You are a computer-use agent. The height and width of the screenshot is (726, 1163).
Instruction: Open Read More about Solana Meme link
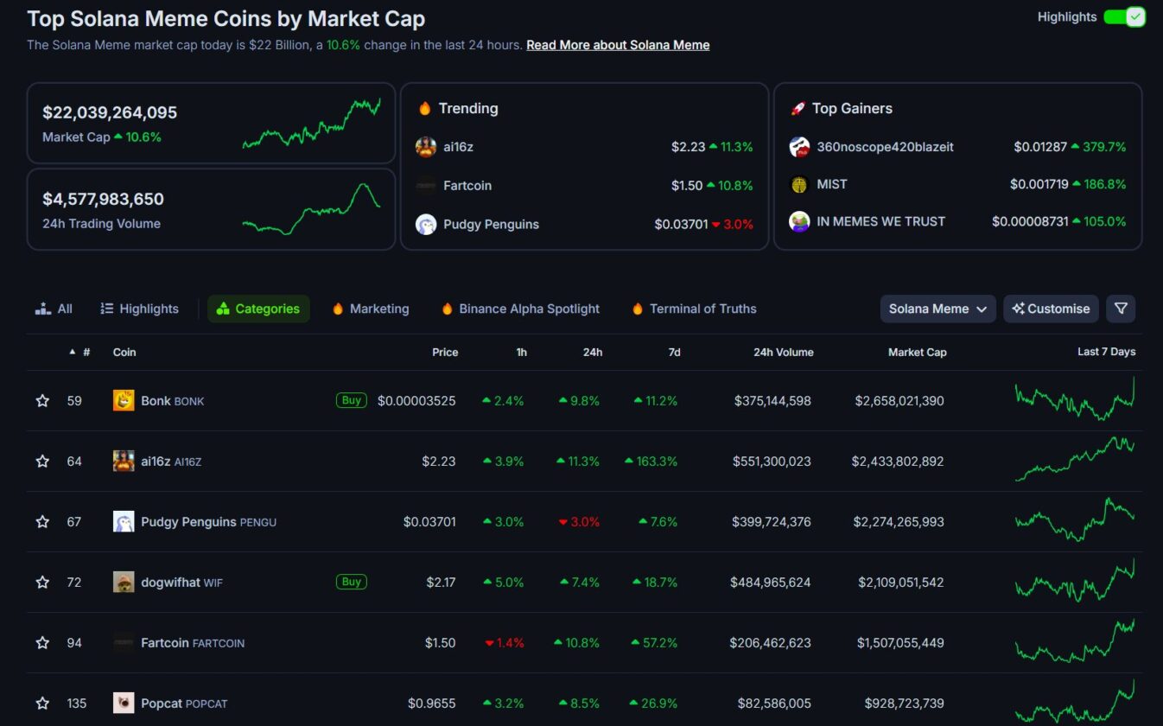point(618,45)
